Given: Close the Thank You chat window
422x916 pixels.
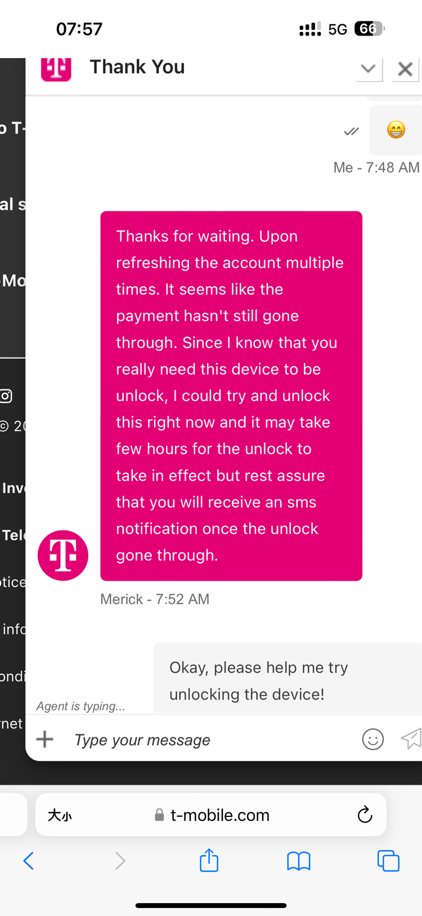Looking at the screenshot, I should (405, 69).
